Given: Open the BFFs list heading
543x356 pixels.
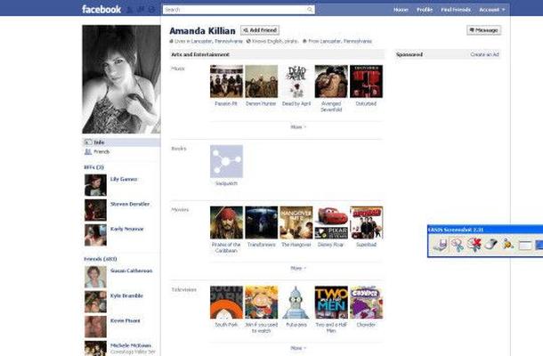Looking at the screenshot, I should click(x=93, y=167).
